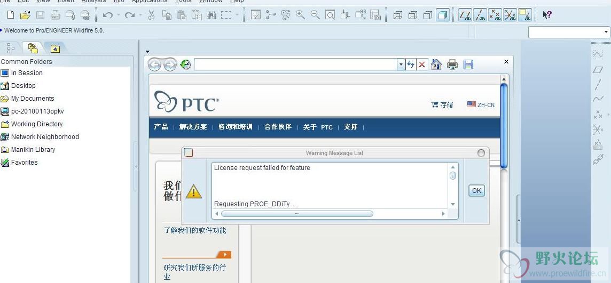Screen dimensions: 611x283
Task: Collapse the navigator panel sash handle
Action: point(136,166)
